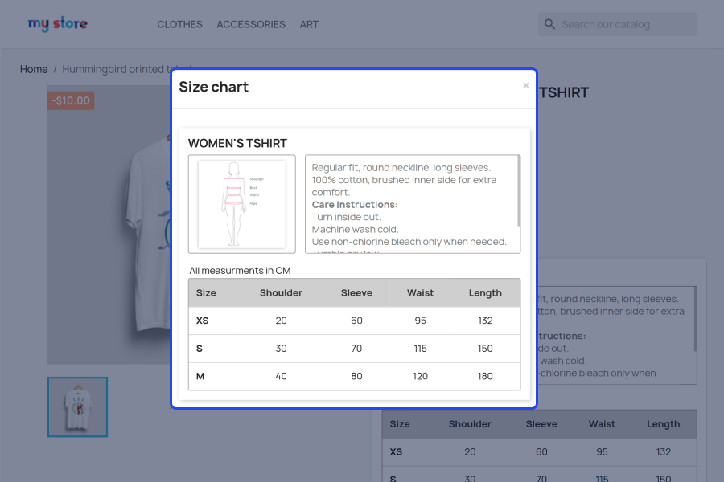Click the main t-shirt product image

109,225
